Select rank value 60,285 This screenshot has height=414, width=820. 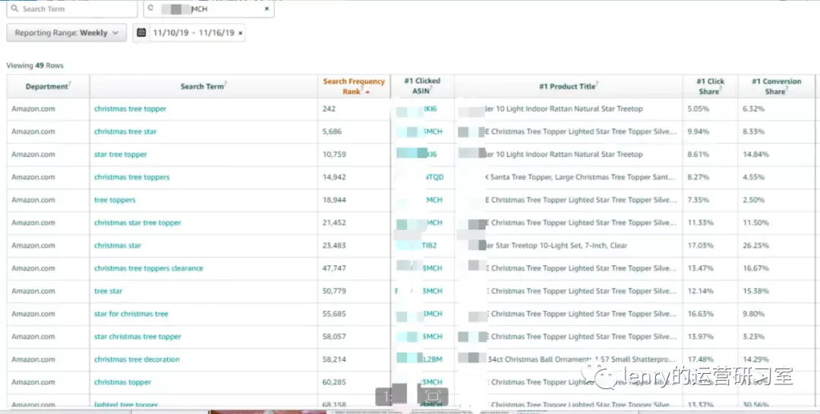334,382
